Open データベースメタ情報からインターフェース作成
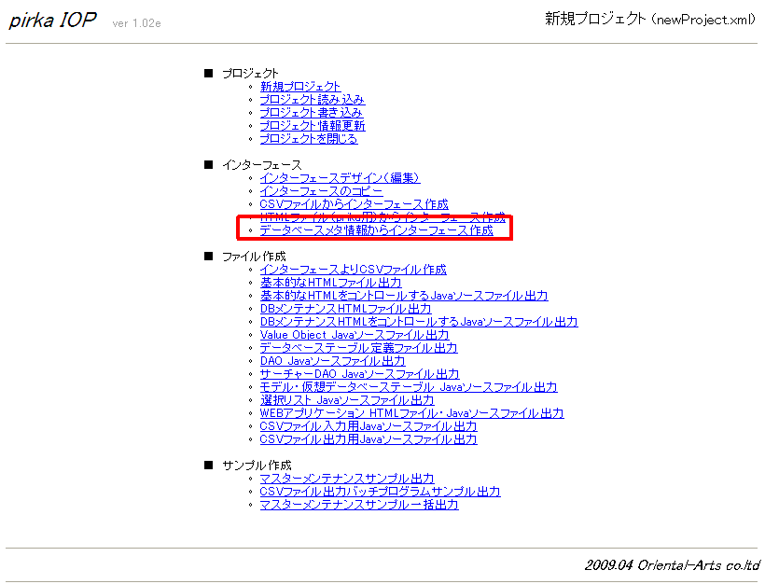 (x=376, y=230)
